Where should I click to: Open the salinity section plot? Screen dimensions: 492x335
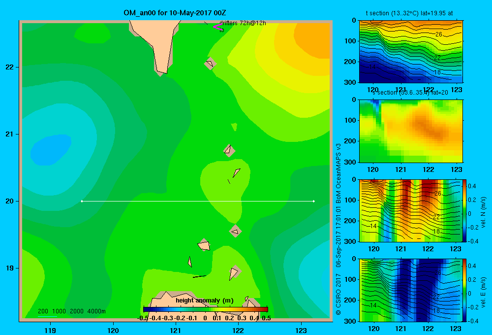[x=411, y=131]
